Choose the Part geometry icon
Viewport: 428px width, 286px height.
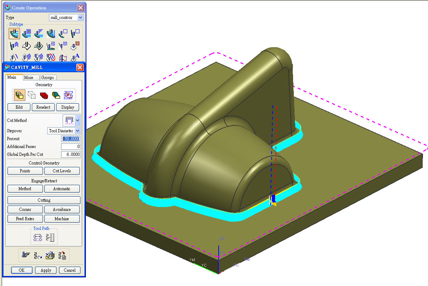(20, 95)
